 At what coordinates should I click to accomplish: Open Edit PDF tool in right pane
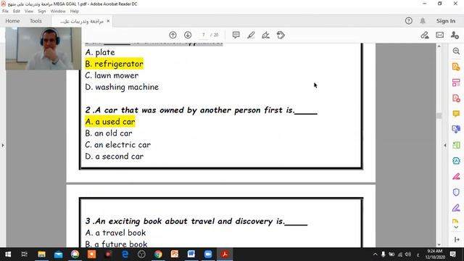(456, 83)
